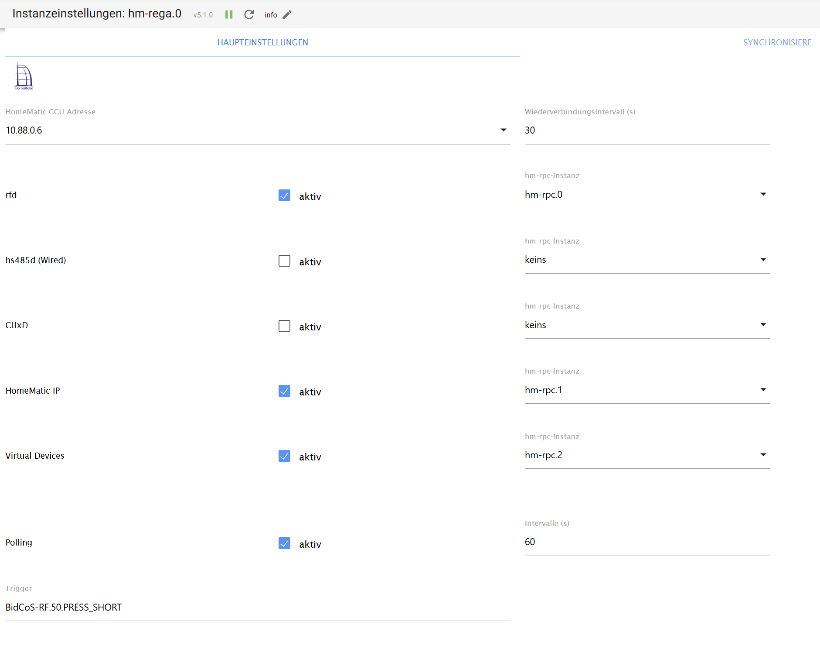820x649 pixels.
Task: Click the Trigger input field
Action: point(258,607)
